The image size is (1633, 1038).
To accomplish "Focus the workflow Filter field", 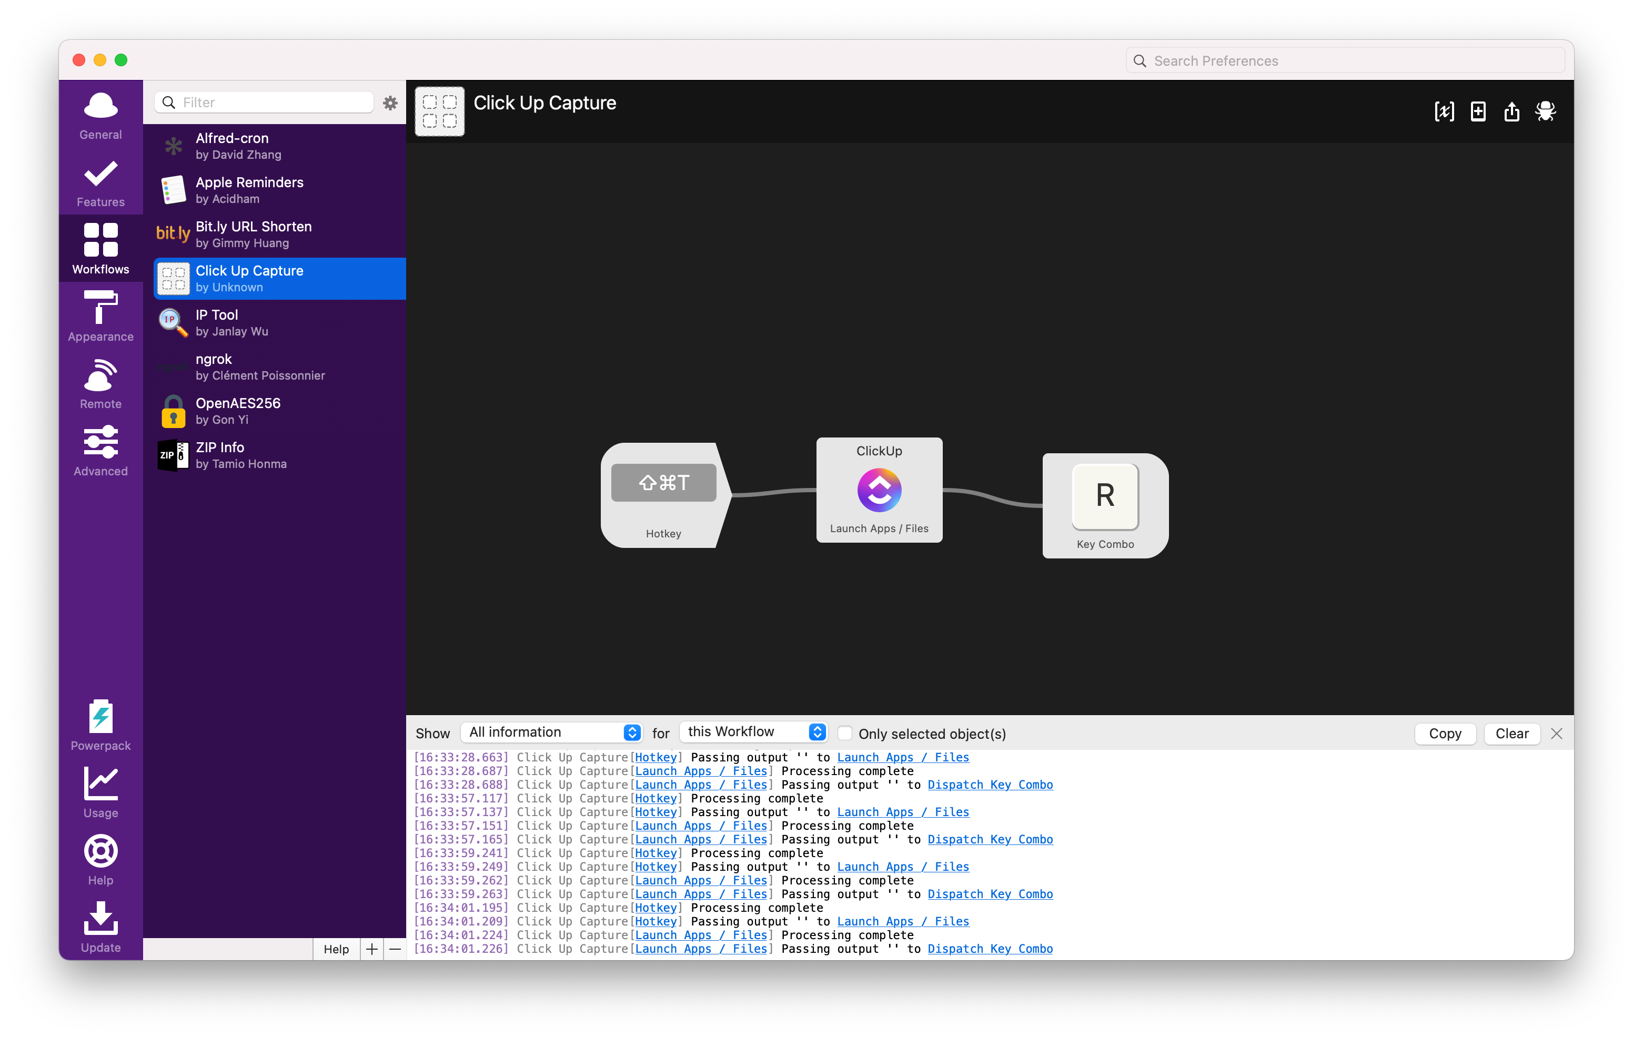I will 264,103.
